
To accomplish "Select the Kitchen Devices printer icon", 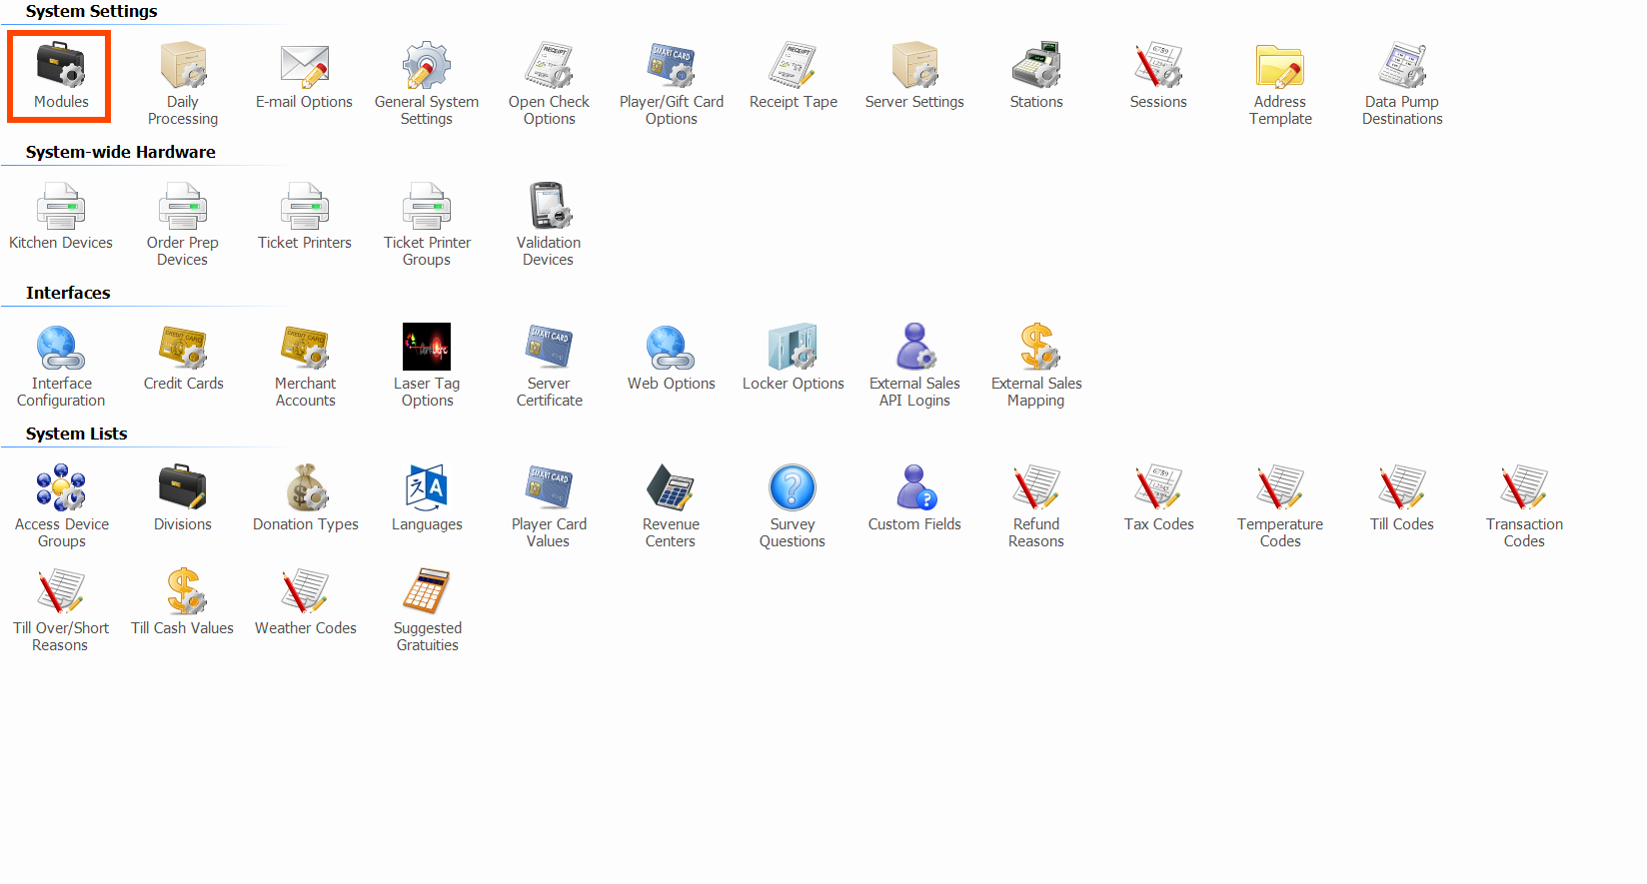I will tap(61, 207).
